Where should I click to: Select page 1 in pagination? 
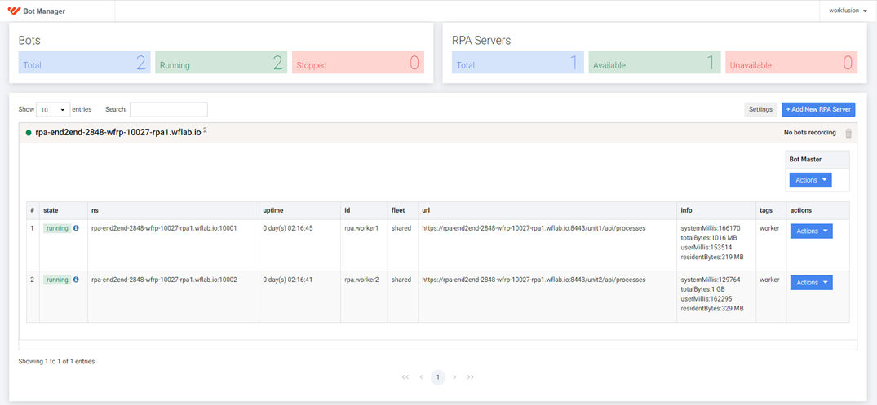pyautogui.click(x=438, y=377)
